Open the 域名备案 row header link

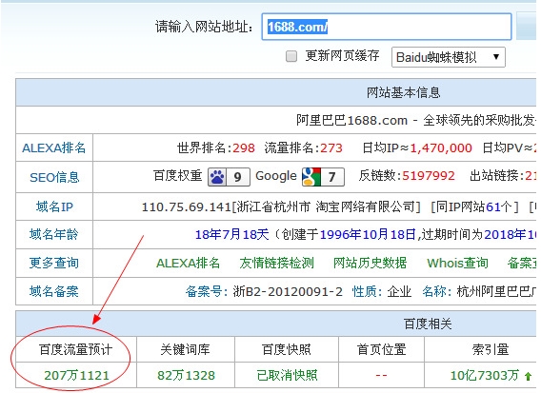pos(54,291)
